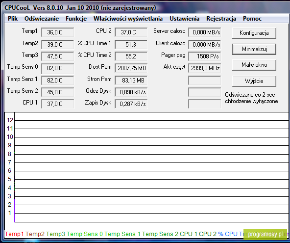Image resolution: width=290 pixels, height=243 pixels.
Task: Click the chłodzenie wyłączone status text
Action: (251, 101)
